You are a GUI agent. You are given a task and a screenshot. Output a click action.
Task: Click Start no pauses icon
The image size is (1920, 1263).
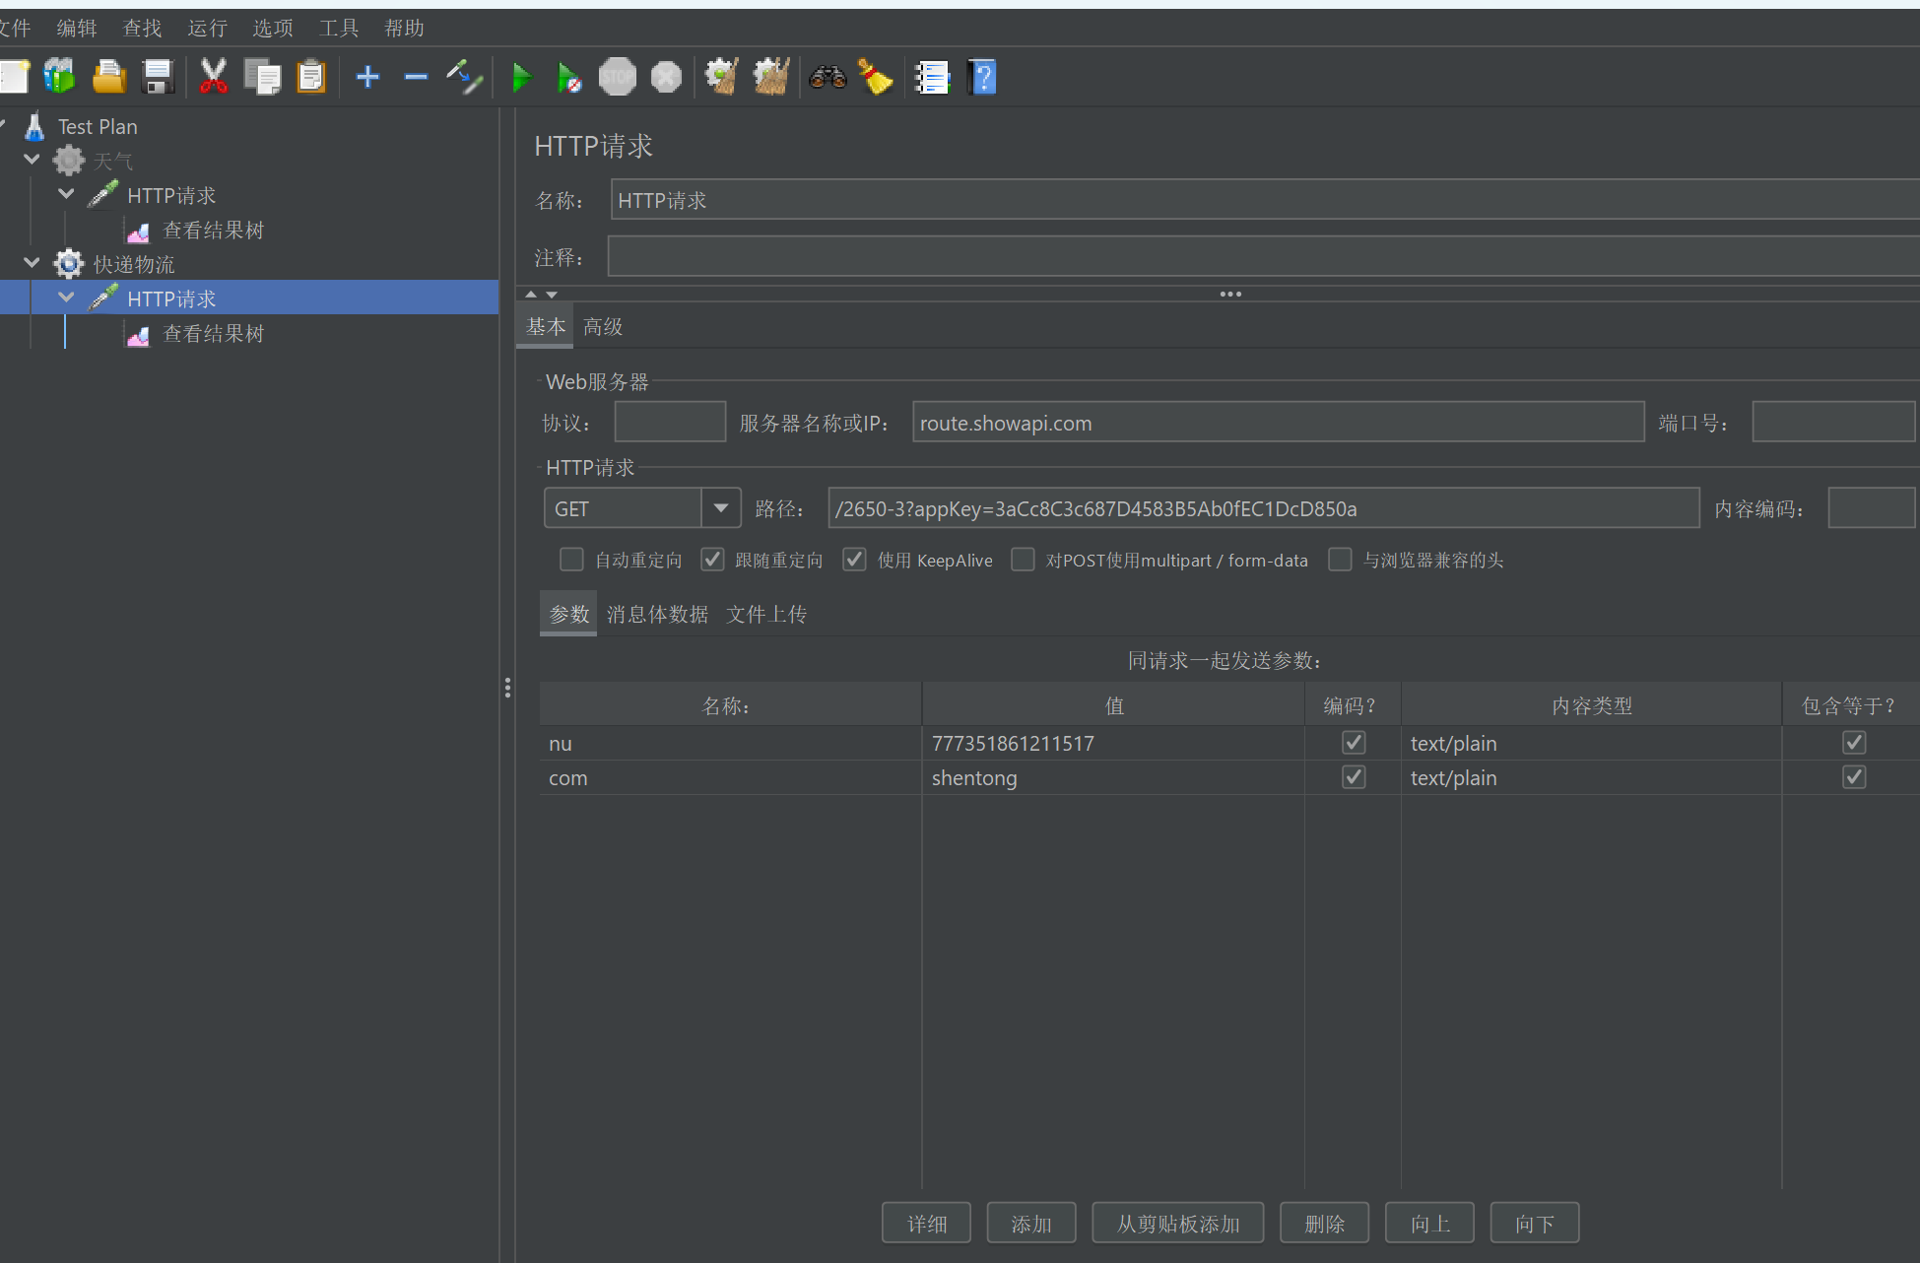click(x=568, y=77)
